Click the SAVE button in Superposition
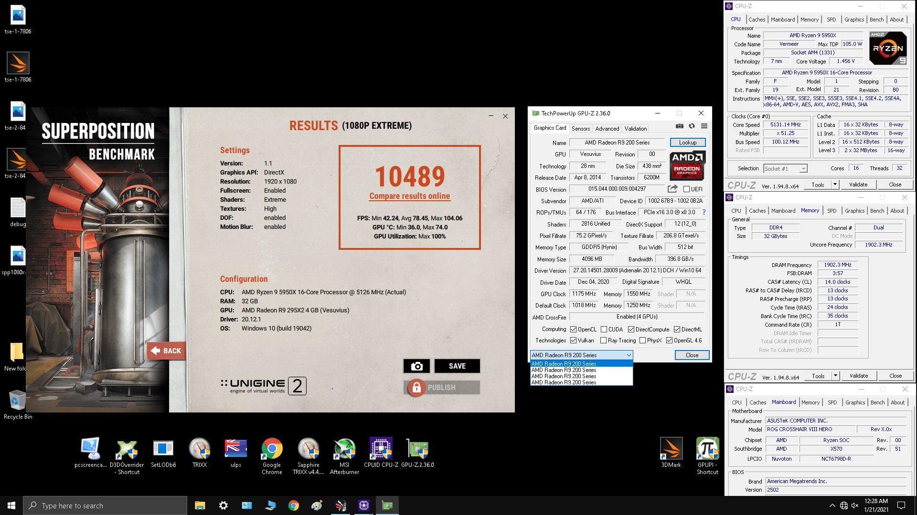 pos(457,366)
